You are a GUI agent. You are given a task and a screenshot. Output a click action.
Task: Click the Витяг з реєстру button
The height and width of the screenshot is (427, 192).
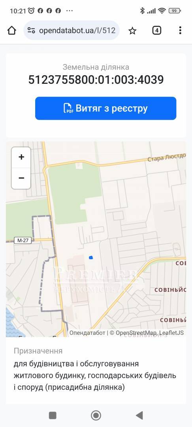click(x=106, y=108)
